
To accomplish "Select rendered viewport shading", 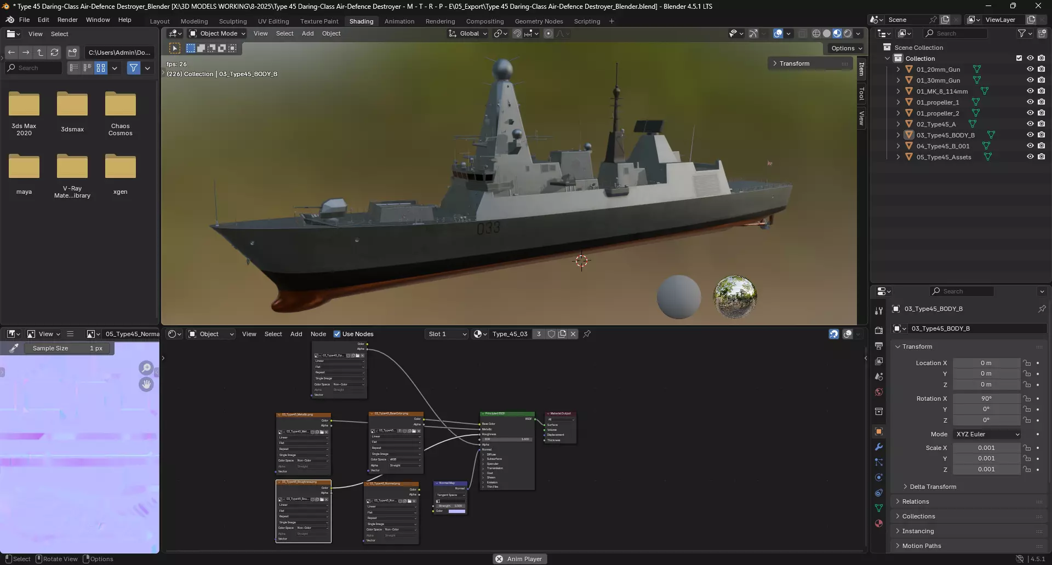I will [848, 33].
